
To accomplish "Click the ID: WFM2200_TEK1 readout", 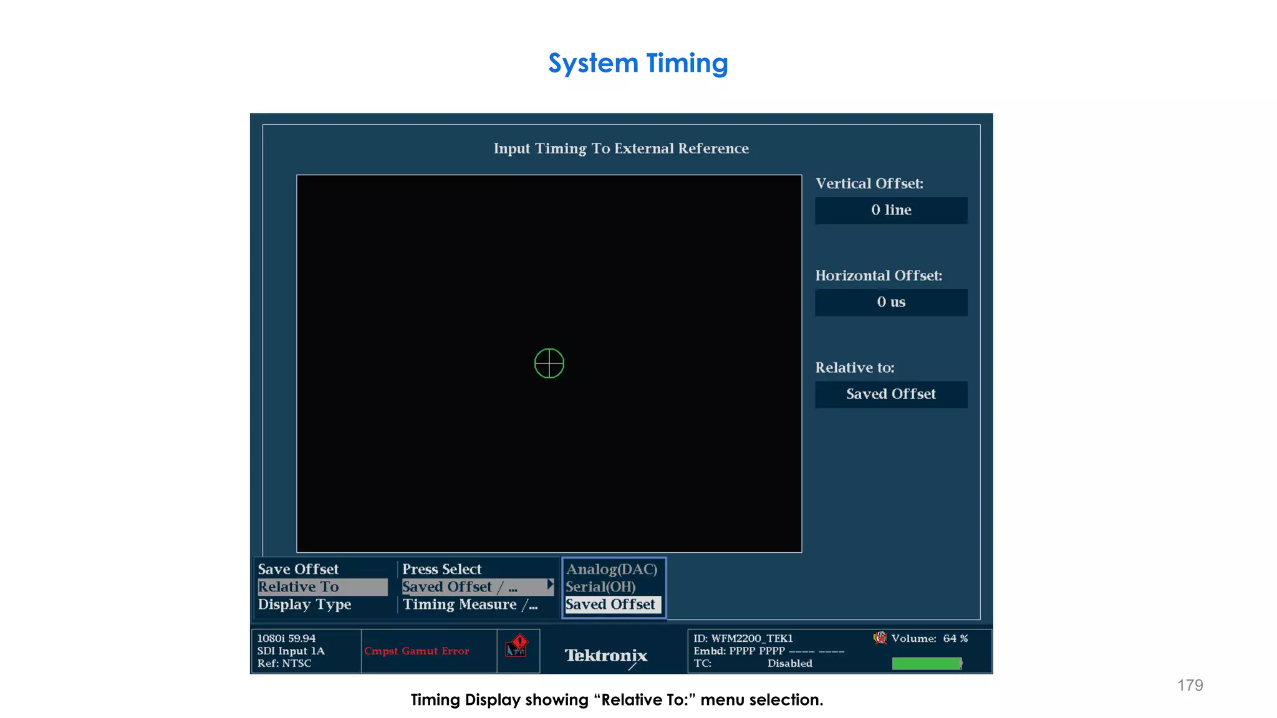I will [743, 638].
